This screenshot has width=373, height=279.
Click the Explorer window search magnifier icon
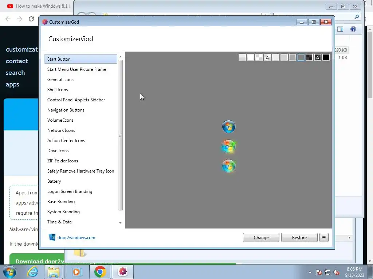point(357,17)
